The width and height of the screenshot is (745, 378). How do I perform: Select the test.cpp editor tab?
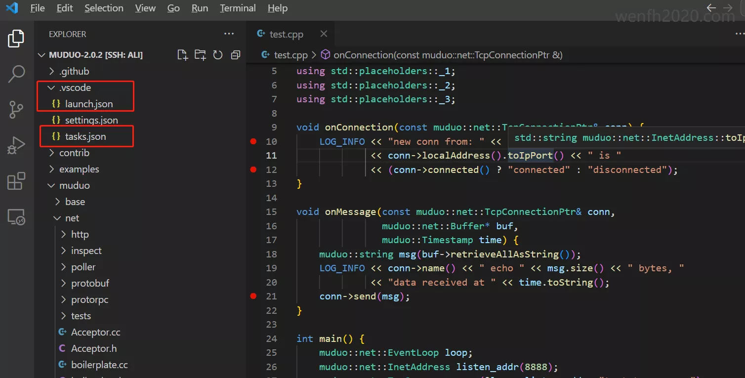tap(286, 34)
